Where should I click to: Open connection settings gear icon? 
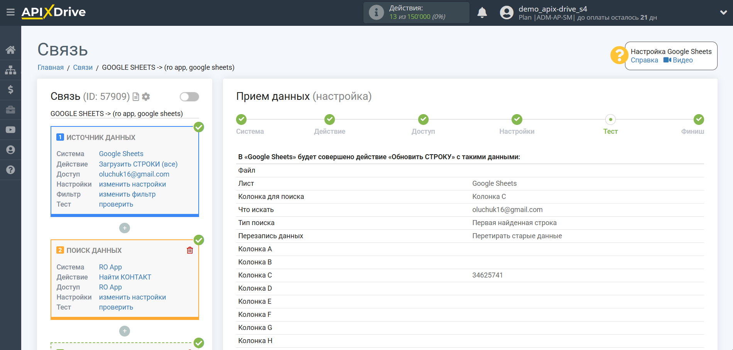pos(146,97)
